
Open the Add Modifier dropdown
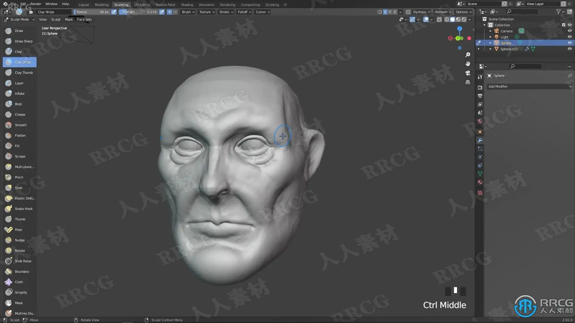pyautogui.click(x=529, y=86)
